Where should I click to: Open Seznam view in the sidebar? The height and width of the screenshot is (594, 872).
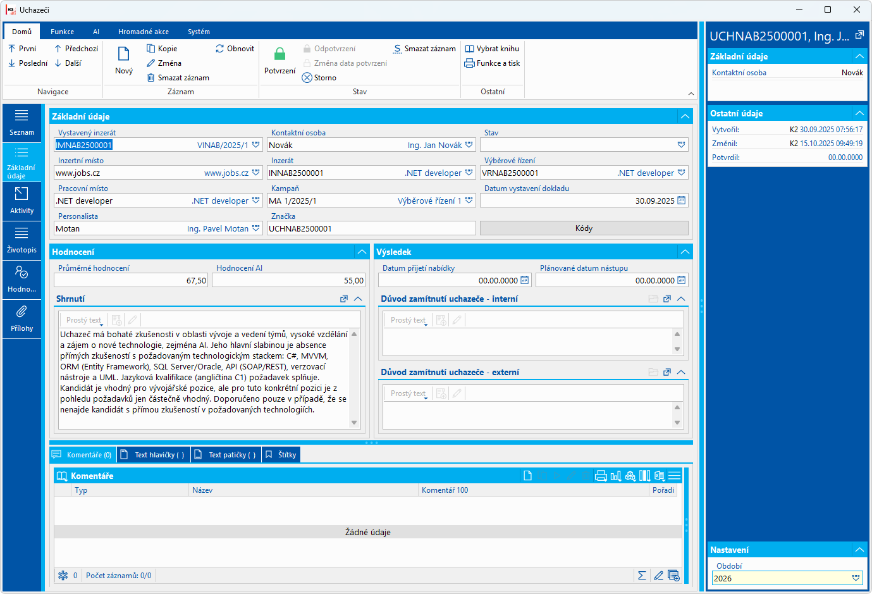(x=21, y=123)
